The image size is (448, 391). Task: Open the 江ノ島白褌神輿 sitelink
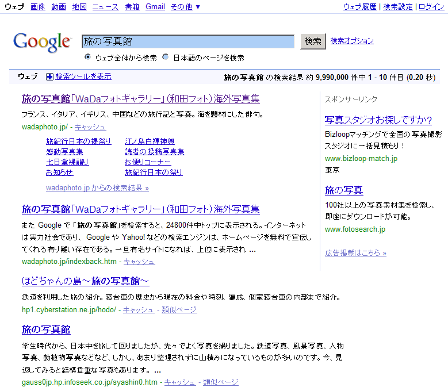(x=150, y=141)
